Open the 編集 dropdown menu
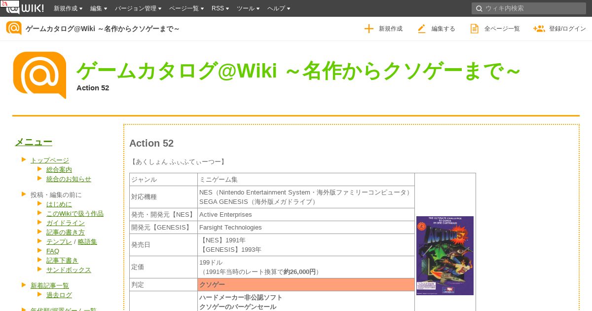 tap(99, 8)
